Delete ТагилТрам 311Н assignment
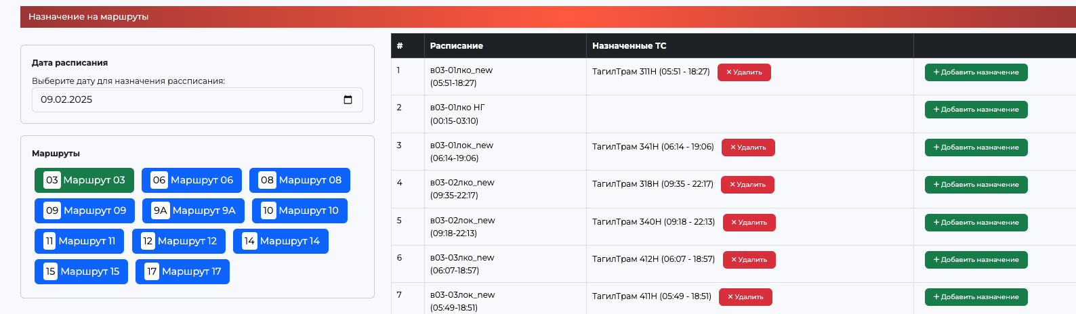This screenshot has height=314, width=1076. pyautogui.click(x=744, y=72)
